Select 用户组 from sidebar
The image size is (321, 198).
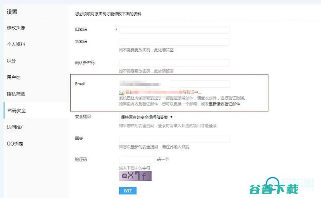pyautogui.click(x=14, y=77)
